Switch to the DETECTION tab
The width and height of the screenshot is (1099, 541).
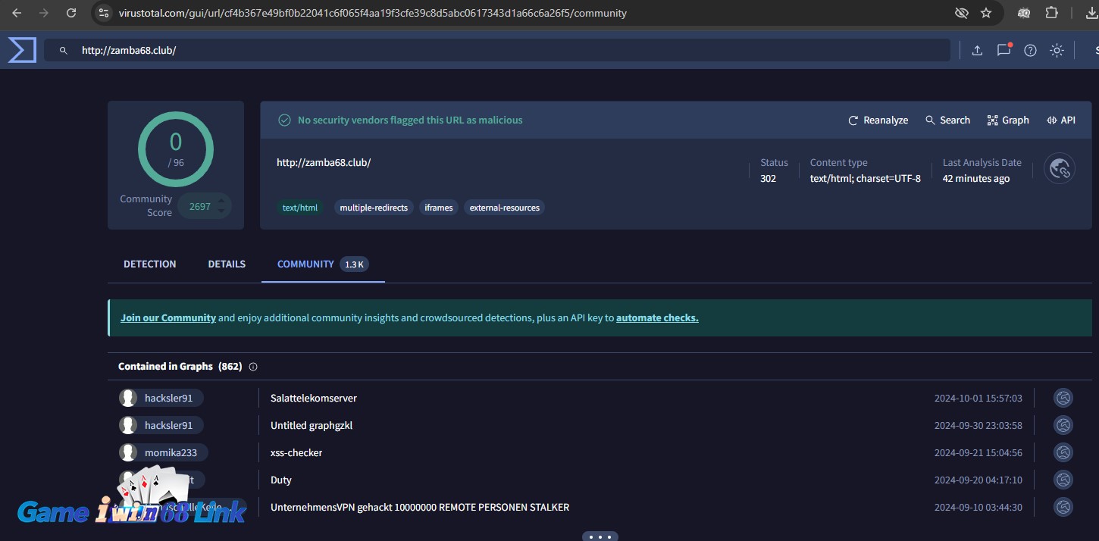[x=149, y=264]
